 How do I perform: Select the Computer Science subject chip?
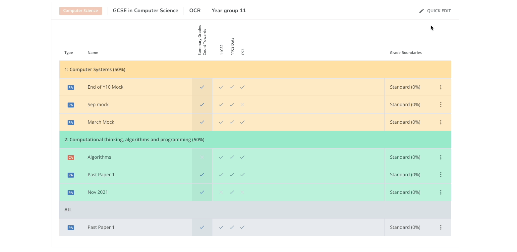pos(81,11)
